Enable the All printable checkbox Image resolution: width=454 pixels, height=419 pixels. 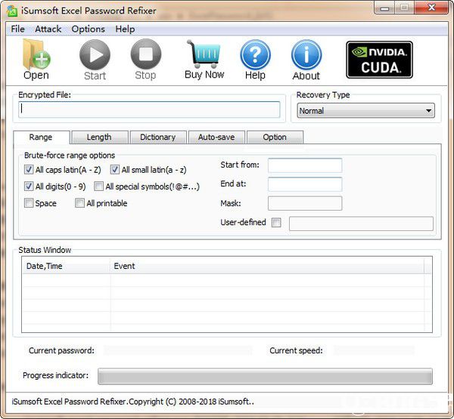[x=79, y=203]
